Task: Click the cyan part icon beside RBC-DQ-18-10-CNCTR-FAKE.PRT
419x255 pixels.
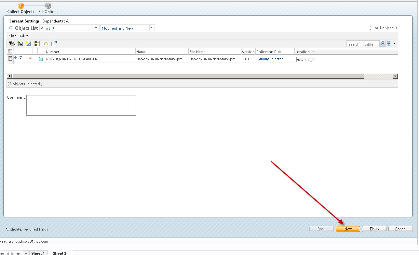Action: pyautogui.click(x=41, y=59)
